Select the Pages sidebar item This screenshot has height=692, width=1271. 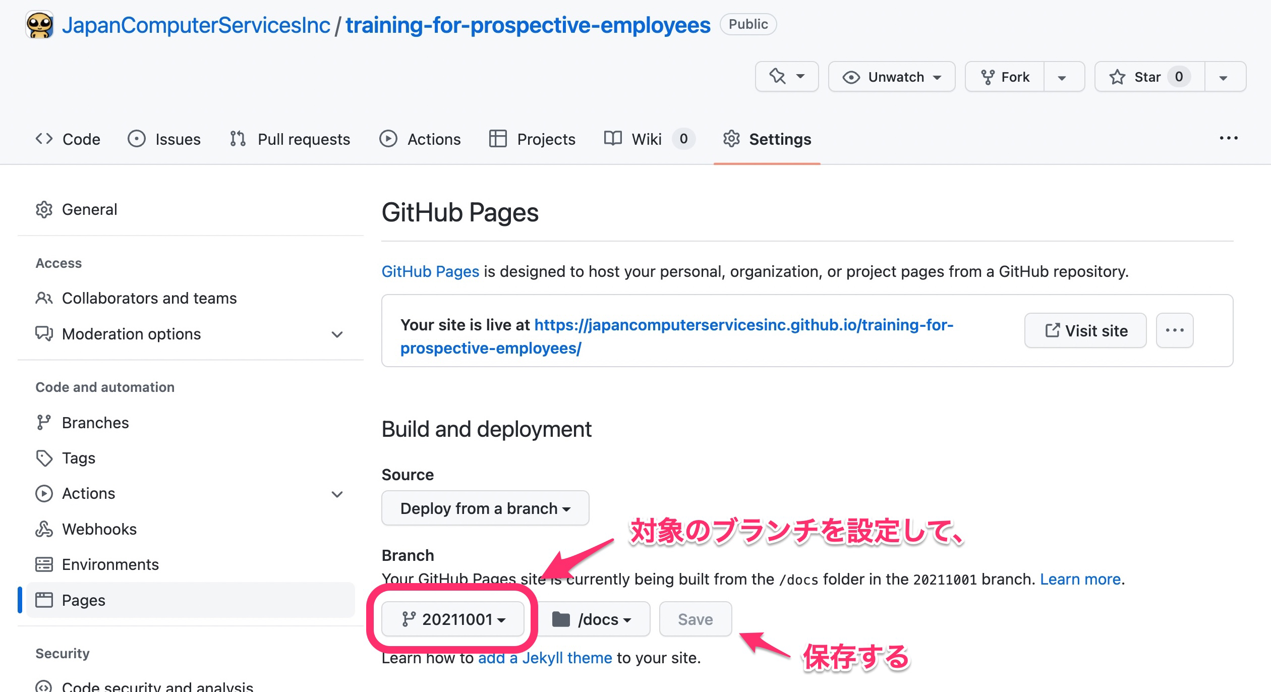(x=84, y=600)
